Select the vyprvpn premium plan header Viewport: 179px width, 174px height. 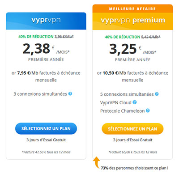(x=132, y=21)
